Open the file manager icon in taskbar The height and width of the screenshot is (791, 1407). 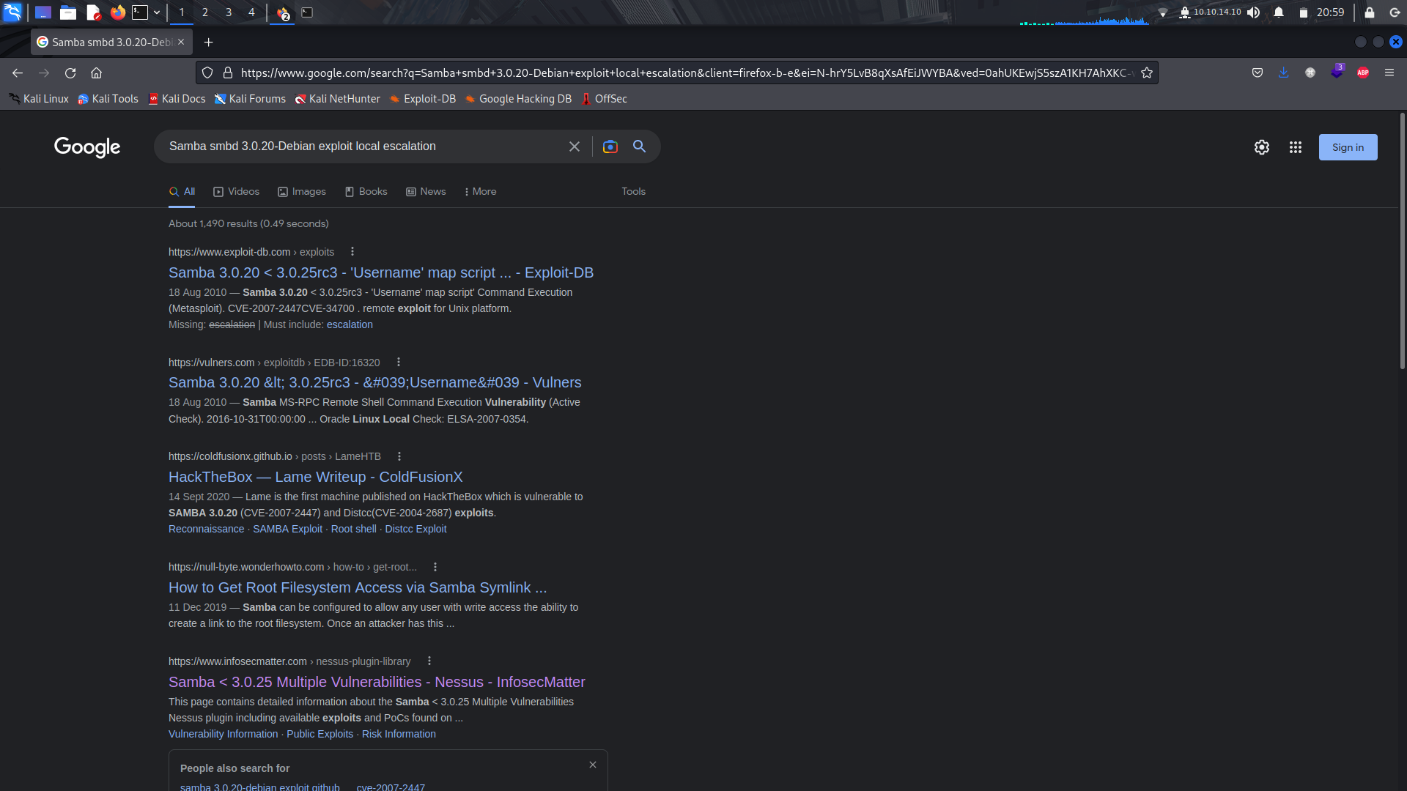tap(68, 12)
